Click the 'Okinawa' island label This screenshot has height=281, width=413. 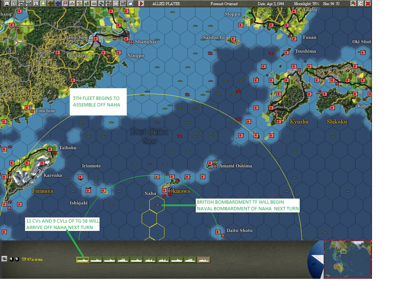click(179, 191)
